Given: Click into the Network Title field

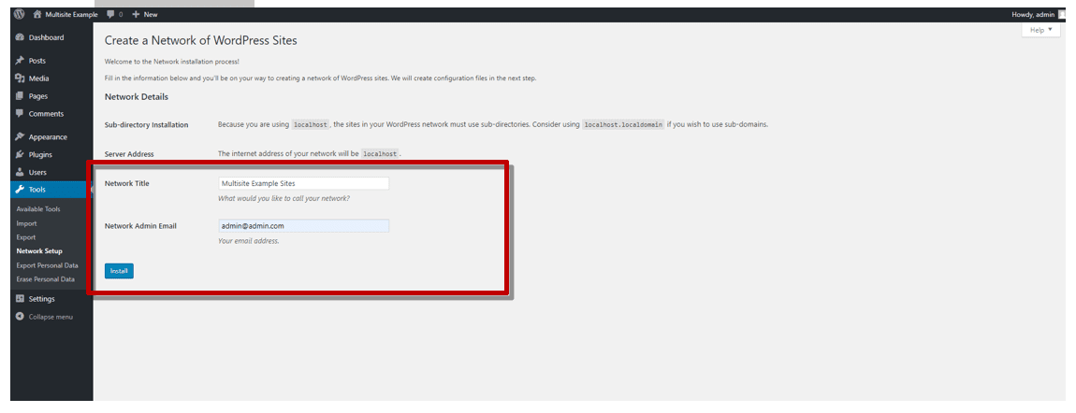Looking at the screenshot, I should pos(303,184).
